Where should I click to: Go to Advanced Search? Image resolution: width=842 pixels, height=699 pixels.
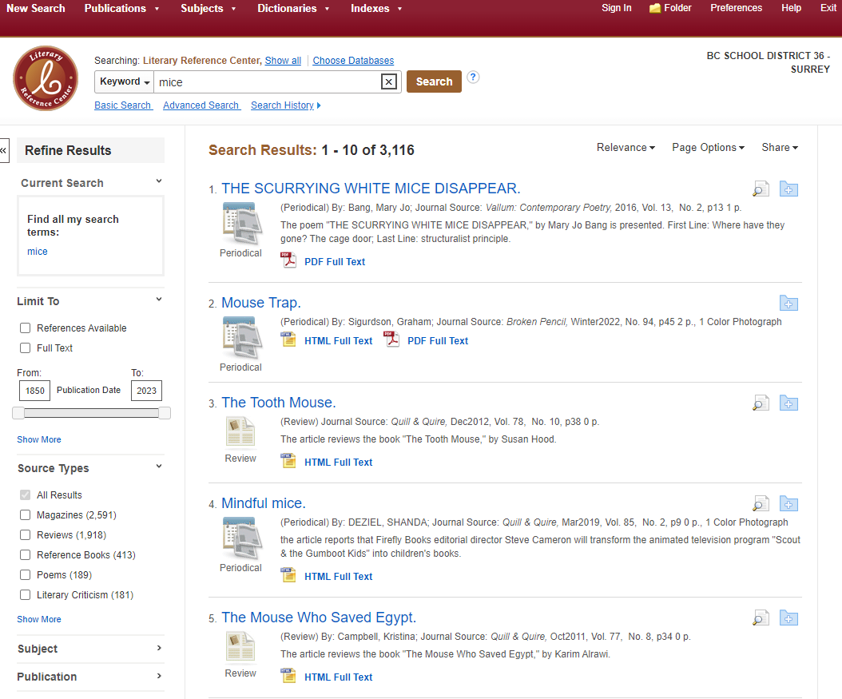201,105
